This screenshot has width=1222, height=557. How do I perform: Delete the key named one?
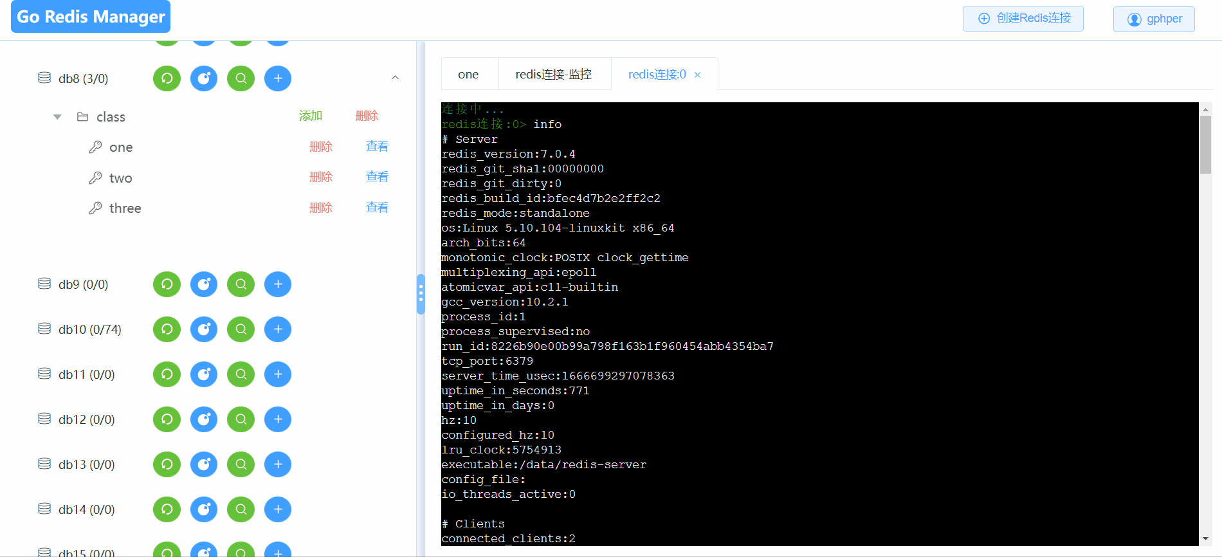(x=321, y=147)
